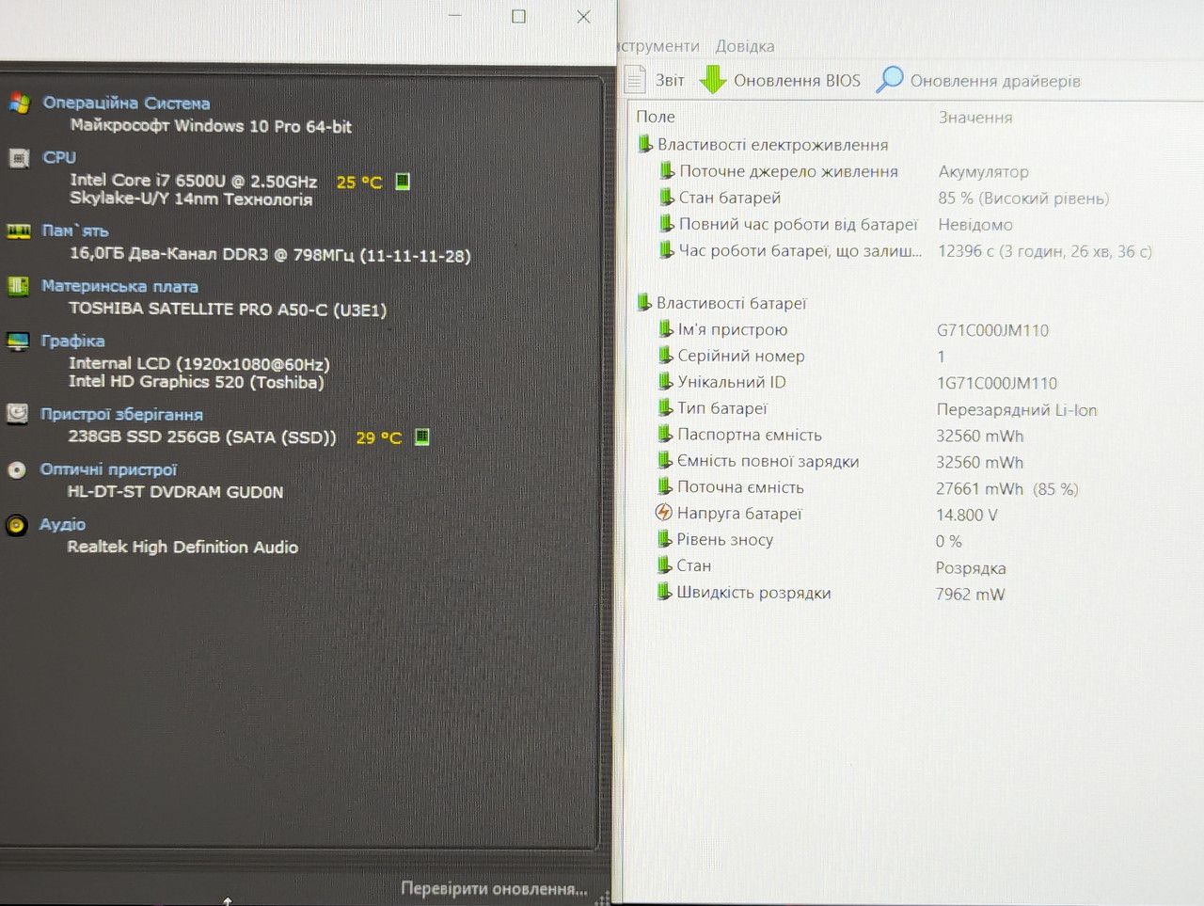Click the value Перезарядний Li-Ion

point(1017,410)
